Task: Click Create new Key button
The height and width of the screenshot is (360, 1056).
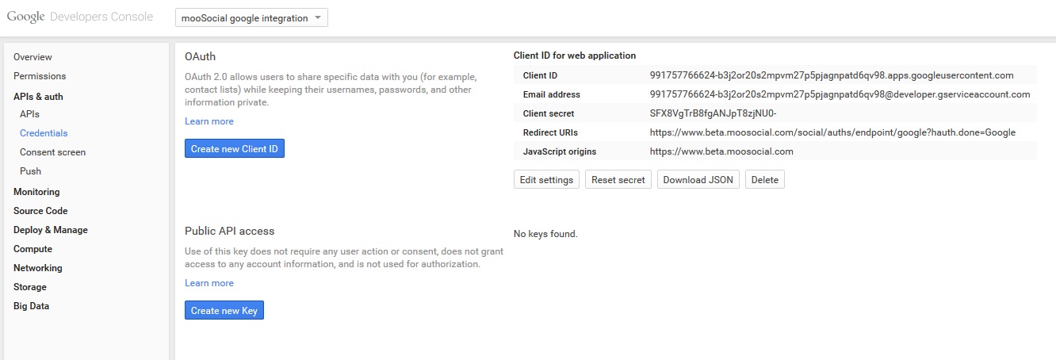Action: point(224,310)
